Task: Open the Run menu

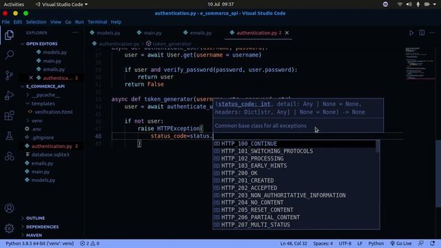Action: tap(79, 22)
